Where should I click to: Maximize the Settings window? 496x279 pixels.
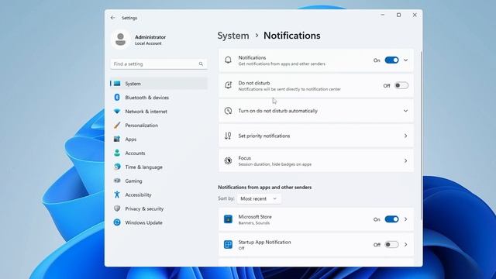tap(398, 15)
